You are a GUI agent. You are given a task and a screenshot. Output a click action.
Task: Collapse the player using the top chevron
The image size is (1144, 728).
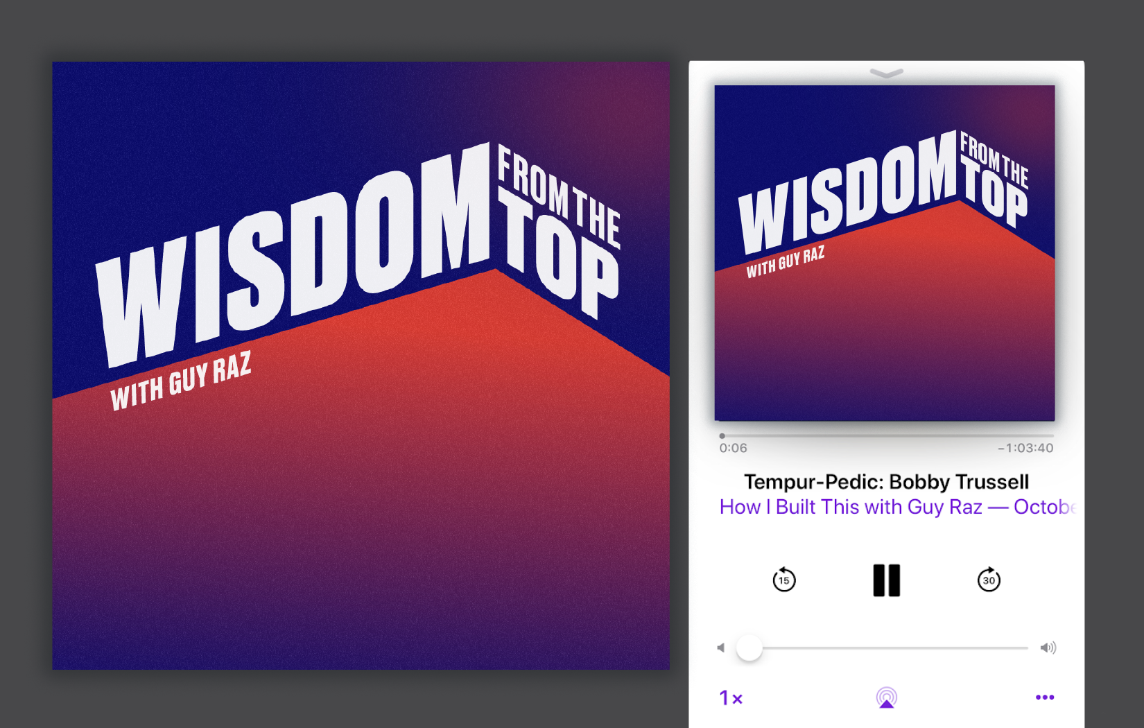[886, 73]
